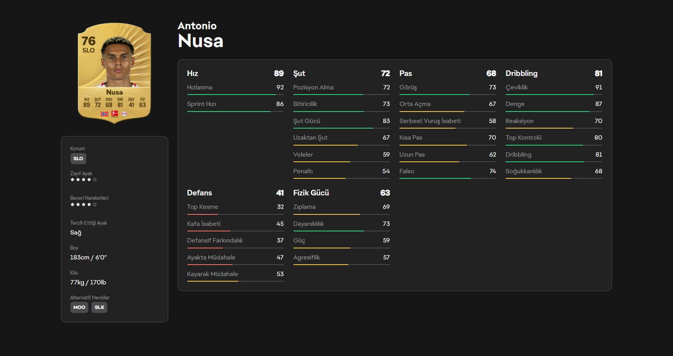The width and height of the screenshot is (673, 356).
Task: Click the Norway flag icon on the card
Action: [x=105, y=114]
